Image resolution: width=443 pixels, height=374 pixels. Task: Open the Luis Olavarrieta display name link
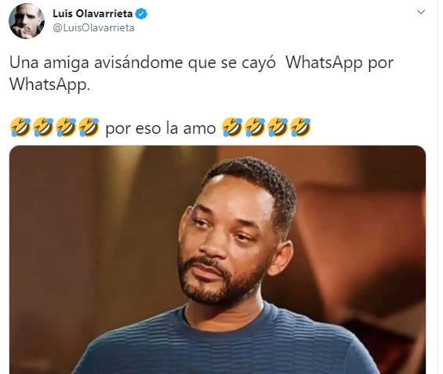(93, 13)
